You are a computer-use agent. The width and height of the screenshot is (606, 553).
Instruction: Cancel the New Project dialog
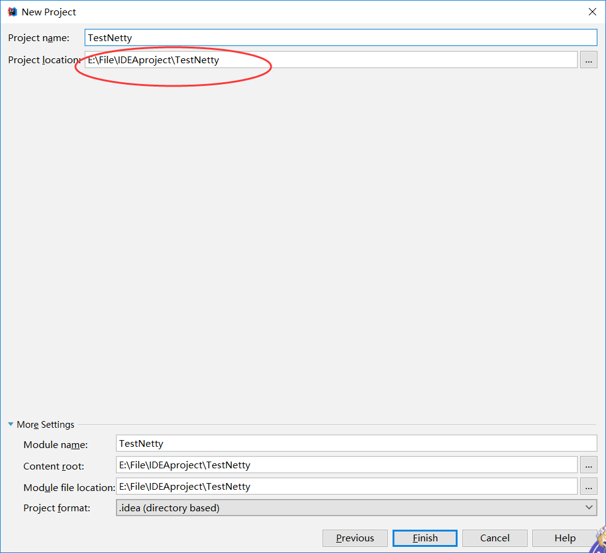pos(495,538)
